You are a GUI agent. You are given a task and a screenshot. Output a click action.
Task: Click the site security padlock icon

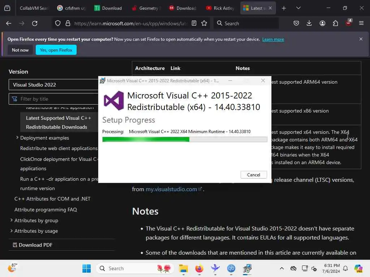(68, 23)
